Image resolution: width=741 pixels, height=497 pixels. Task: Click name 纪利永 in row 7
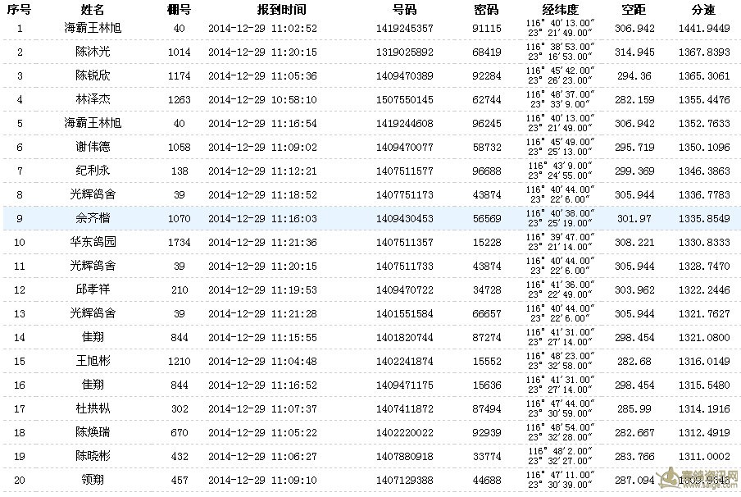pyautogui.click(x=93, y=171)
